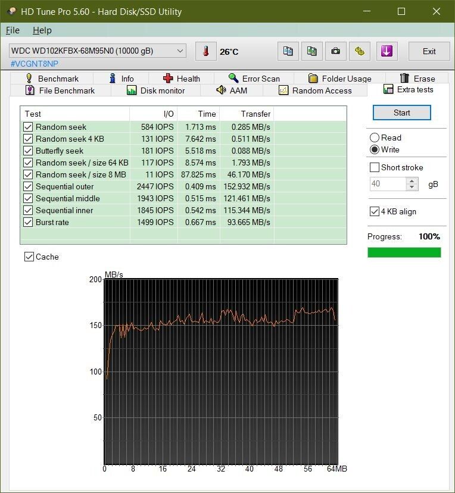Click the #VCGNT8NP serial label
This screenshot has height=493, width=455.
click(x=35, y=64)
